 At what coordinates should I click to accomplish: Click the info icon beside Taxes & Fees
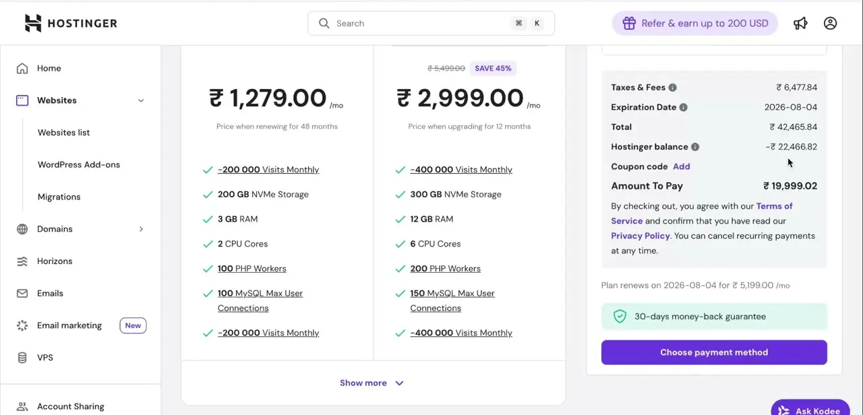672,88
